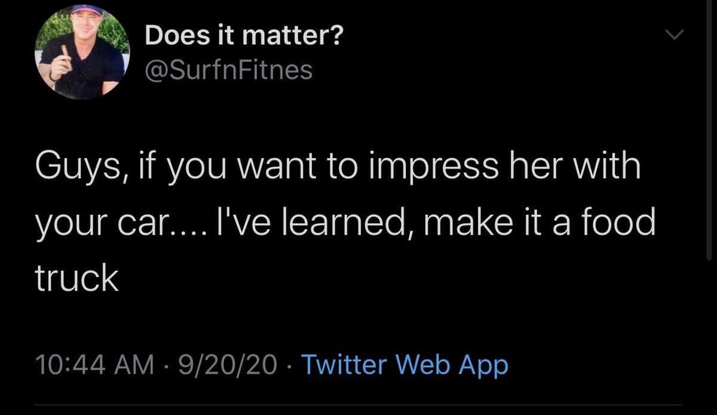Open the "Twitter Web App" source link
The width and height of the screenshot is (717, 415).
point(405,364)
